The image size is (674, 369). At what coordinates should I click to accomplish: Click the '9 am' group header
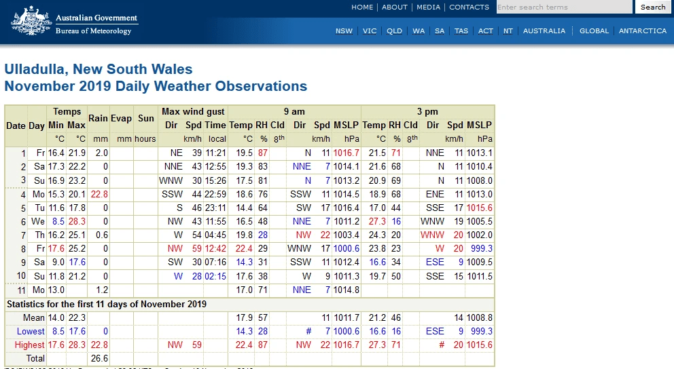point(294,111)
